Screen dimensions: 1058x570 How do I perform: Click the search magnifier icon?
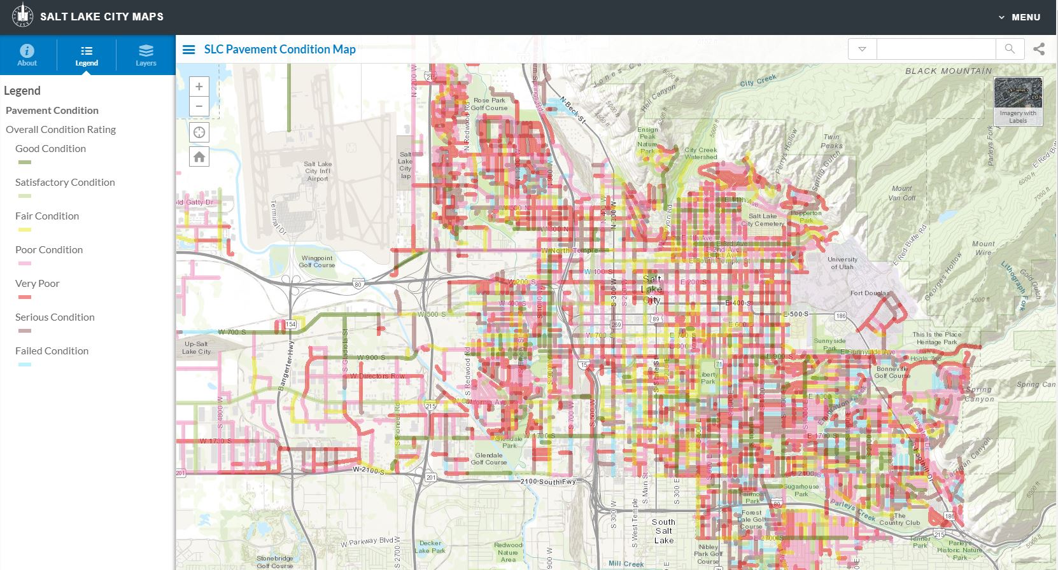pos(1010,49)
